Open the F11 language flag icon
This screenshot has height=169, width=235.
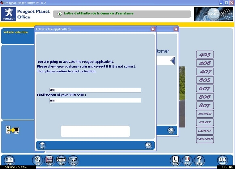pos(187,160)
